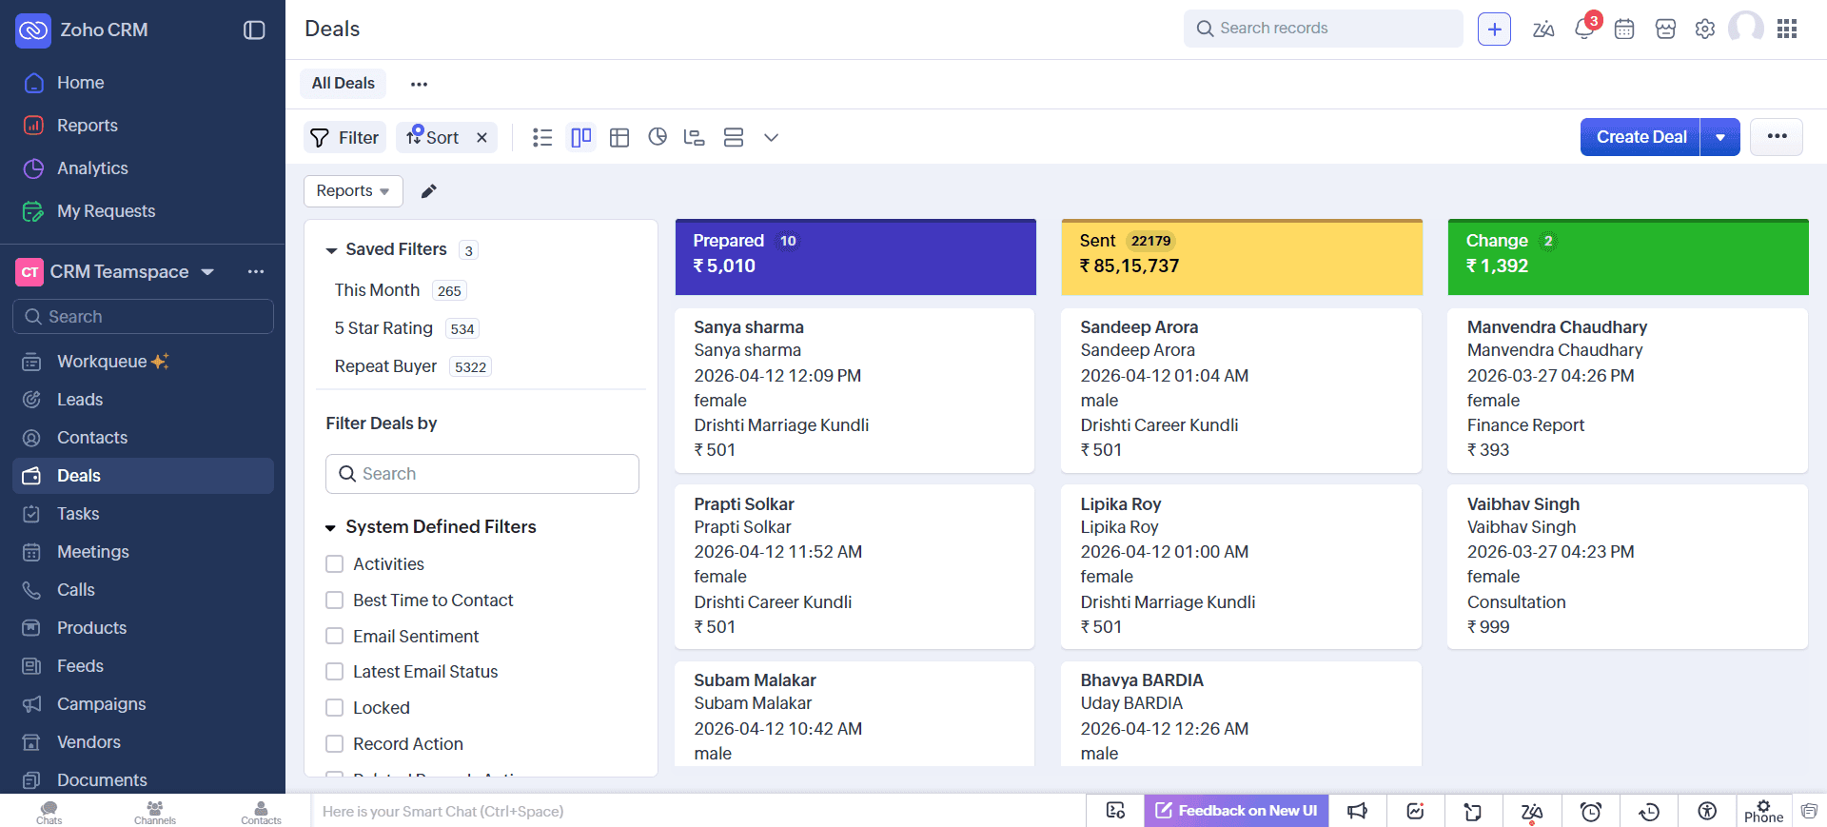The width and height of the screenshot is (1827, 827).
Task: Open the Vaibhav Singh deal card
Action: tap(1627, 567)
